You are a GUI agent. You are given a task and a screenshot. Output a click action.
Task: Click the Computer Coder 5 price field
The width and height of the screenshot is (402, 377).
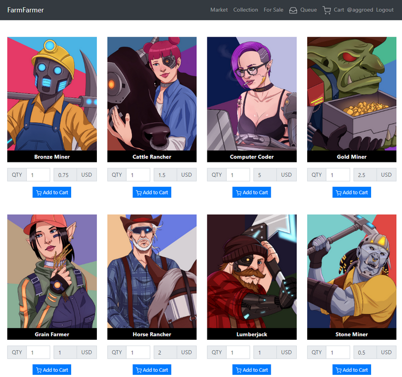tap(265, 175)
